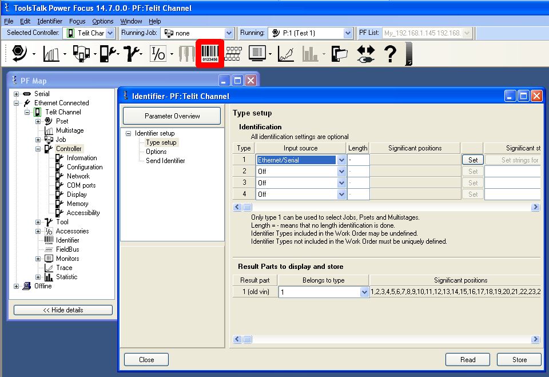
Task: Select Accessibility in PF Map tree
Action: click(x=83, y=213)
